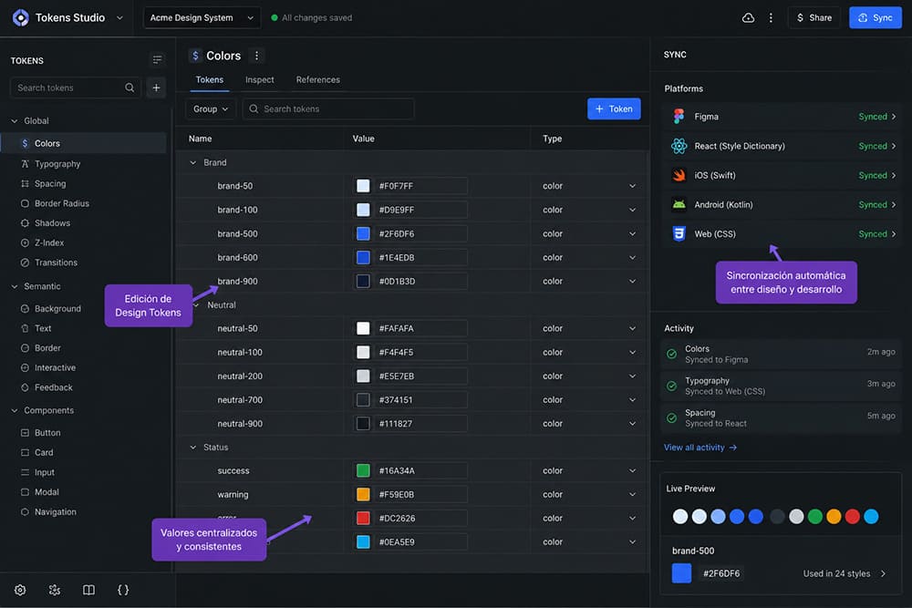
Task: Collapse the Semantic sidebar group
Action: click(x=15, y=286)
